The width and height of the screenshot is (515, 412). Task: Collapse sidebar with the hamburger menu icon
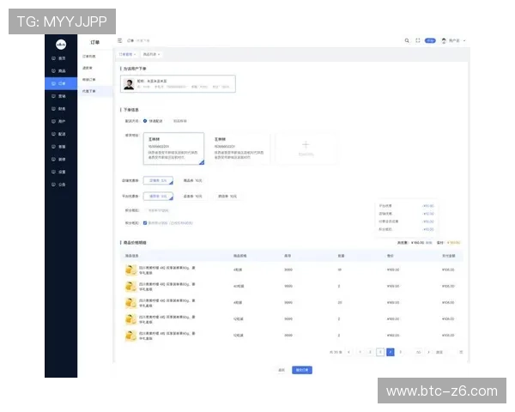pos(119,40)
